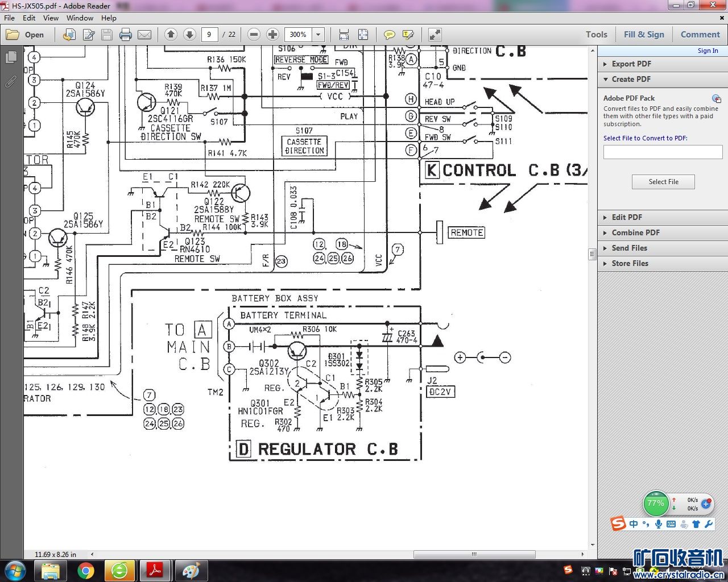Screen dimensions: 728x582
Task: Go to next page with down arrow
Action: [189, 35]
